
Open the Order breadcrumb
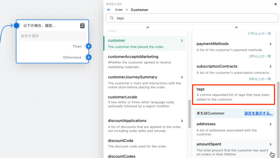(119, 10)
